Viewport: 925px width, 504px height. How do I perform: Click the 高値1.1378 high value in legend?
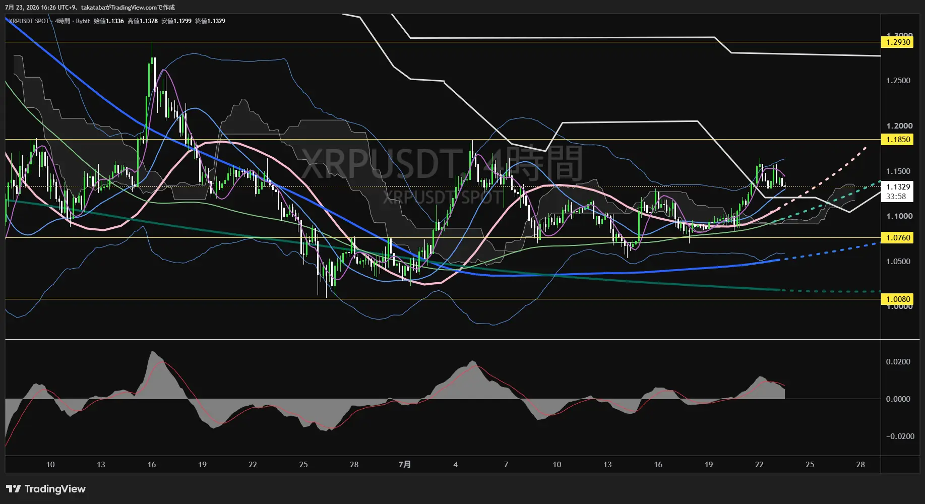coord(143,21)
